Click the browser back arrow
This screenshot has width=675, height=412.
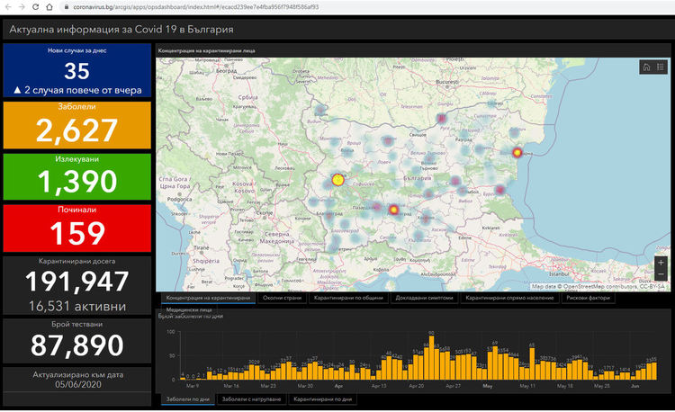click(x=7, y=8)
